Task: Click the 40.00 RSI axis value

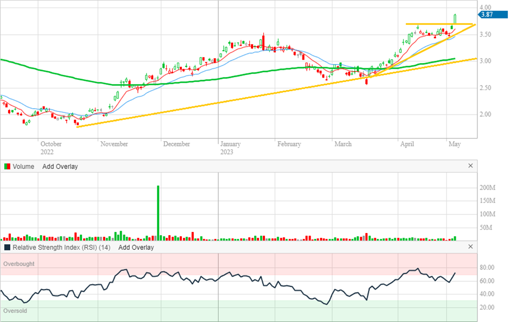Action: (487, 294)
